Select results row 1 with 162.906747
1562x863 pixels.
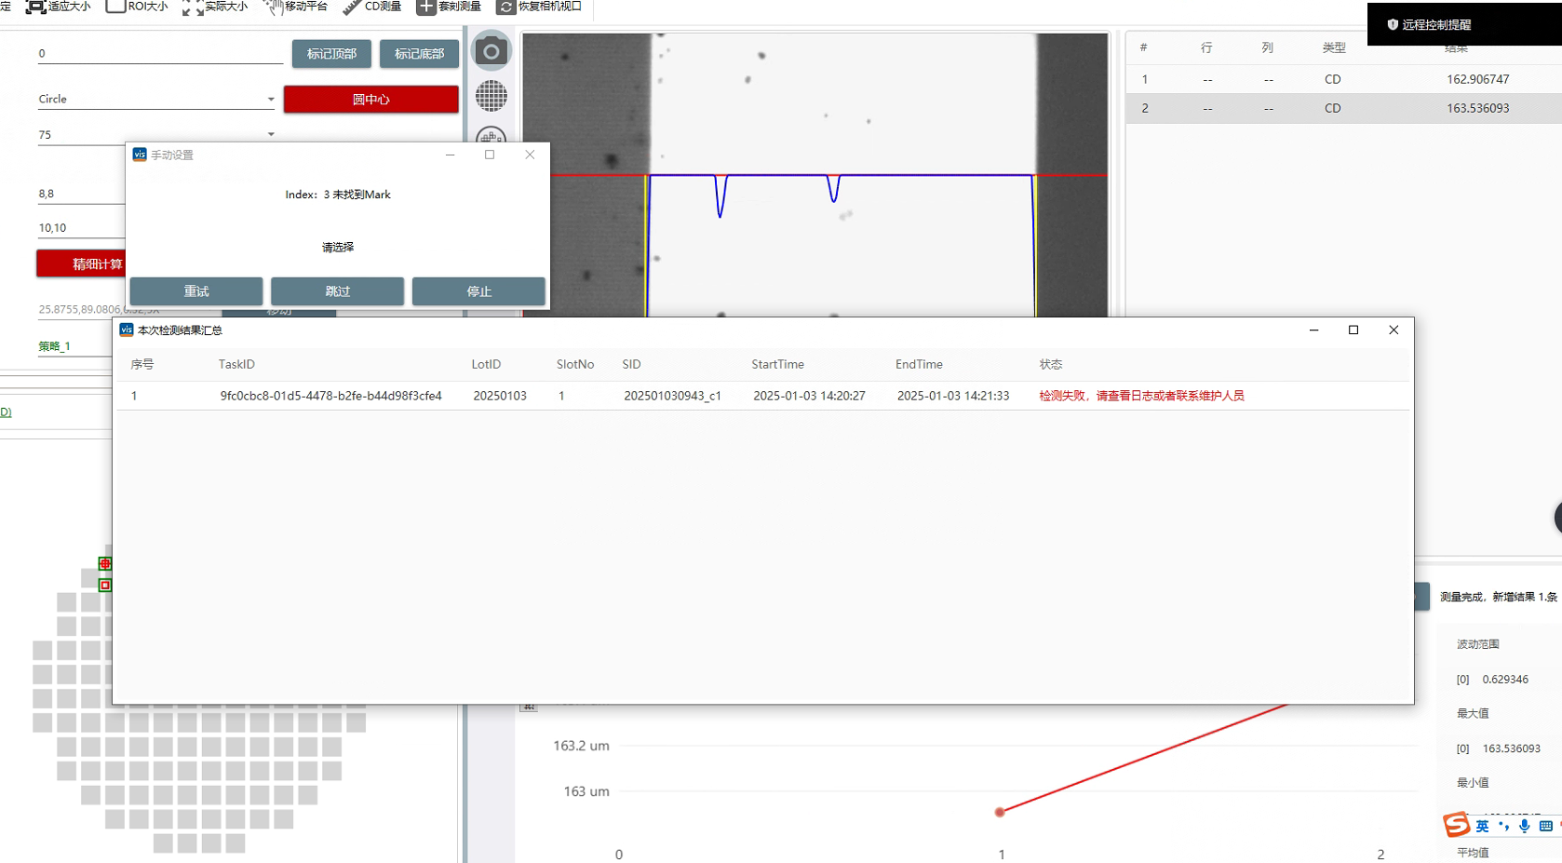tap(1344, 79)
